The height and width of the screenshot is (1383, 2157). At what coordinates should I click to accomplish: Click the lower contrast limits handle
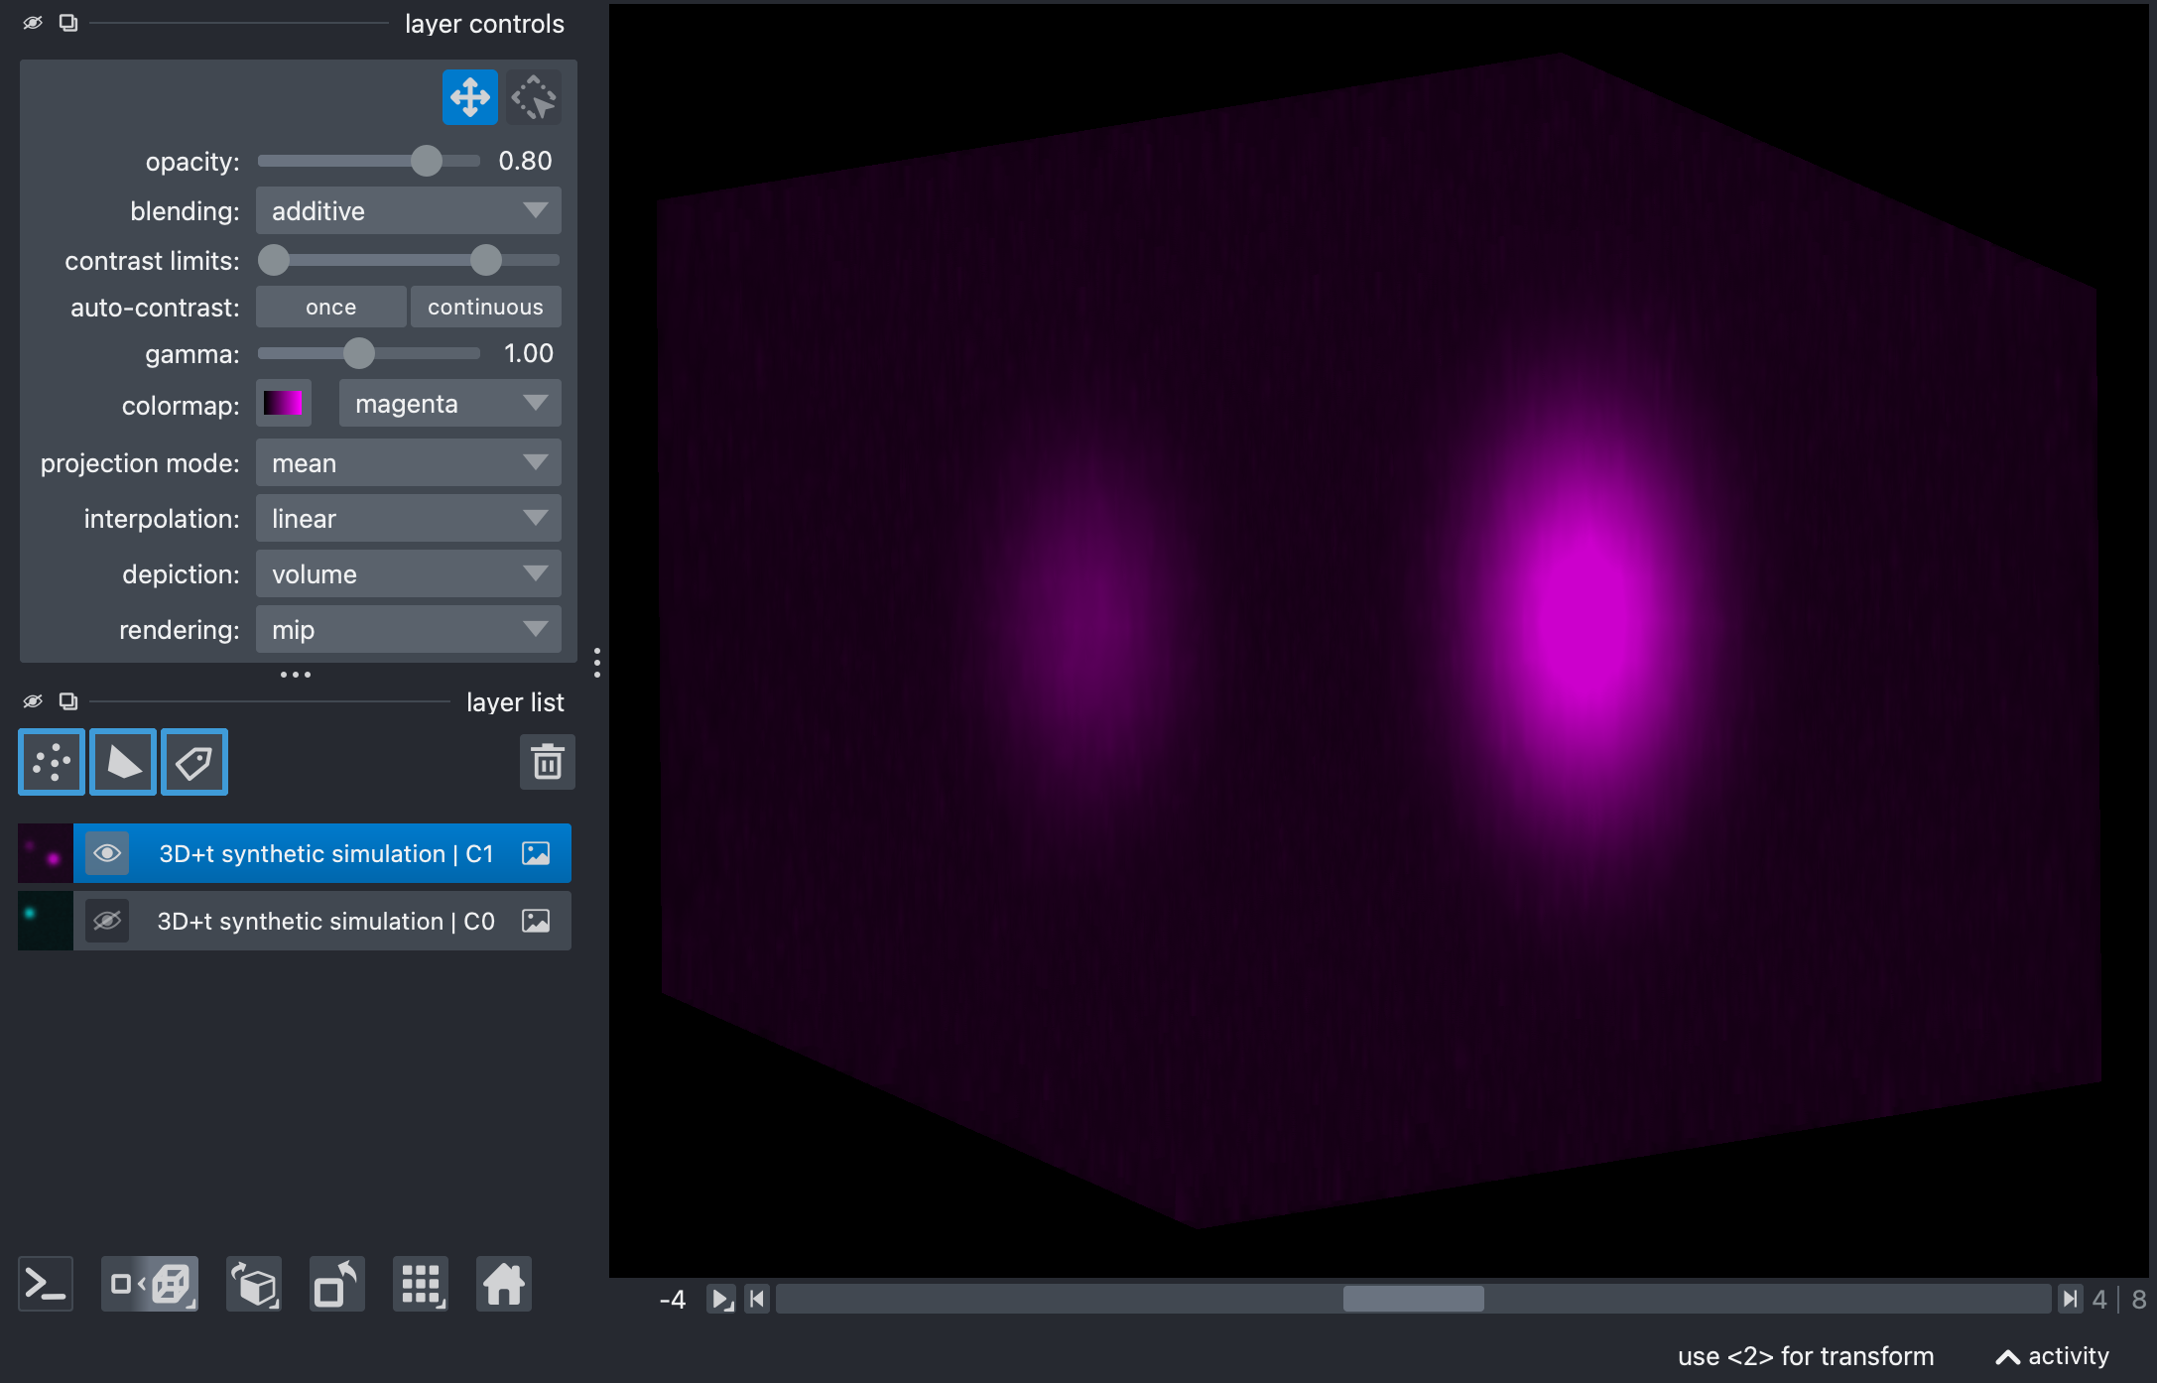point(274,260)
